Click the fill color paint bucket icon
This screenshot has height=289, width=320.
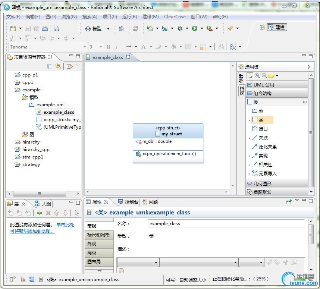(174, 47)
